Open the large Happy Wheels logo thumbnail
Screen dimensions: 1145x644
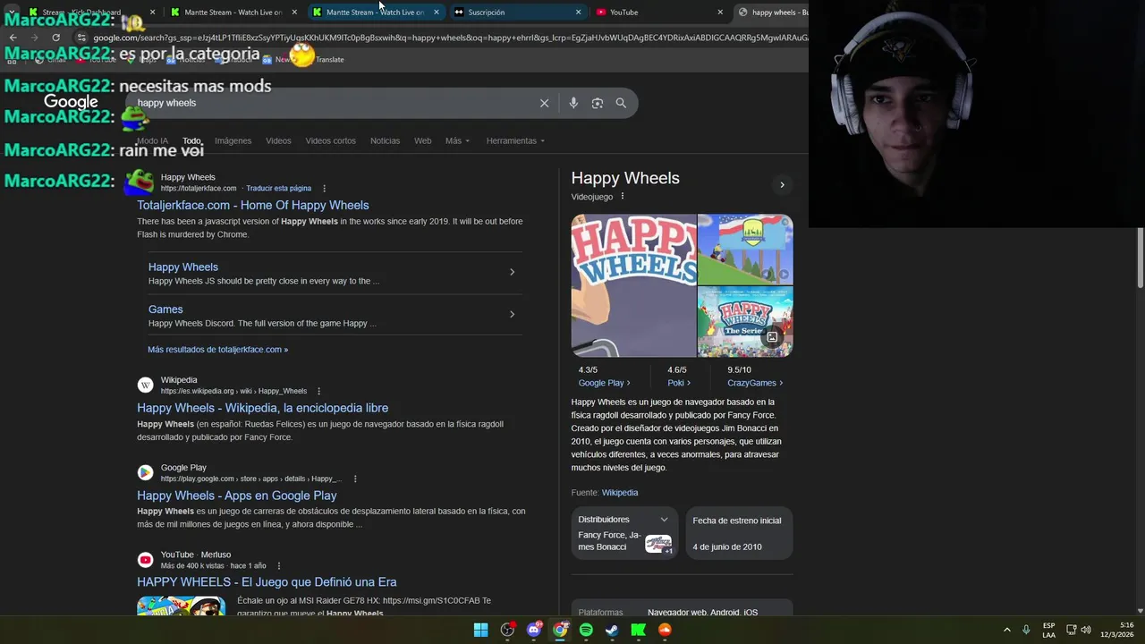tap(633, 285)
